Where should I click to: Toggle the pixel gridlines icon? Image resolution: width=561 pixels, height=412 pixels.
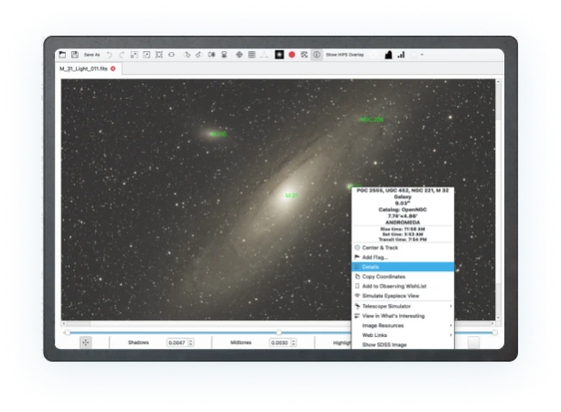(252, 55)
